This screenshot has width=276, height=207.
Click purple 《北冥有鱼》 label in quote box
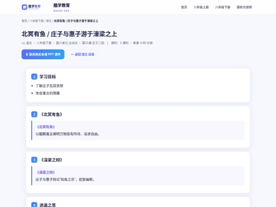[x=46, y=127]
